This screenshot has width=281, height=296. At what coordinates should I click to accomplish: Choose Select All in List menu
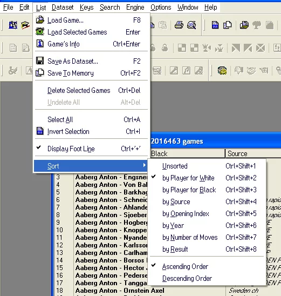(91, 119)
